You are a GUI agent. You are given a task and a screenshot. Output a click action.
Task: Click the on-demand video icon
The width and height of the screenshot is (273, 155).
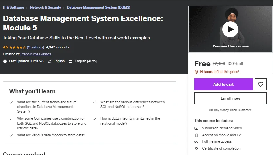pyautogui.click(x=196, y=128)
